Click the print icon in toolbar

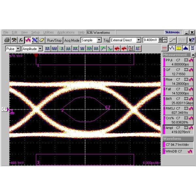(7, 40)
